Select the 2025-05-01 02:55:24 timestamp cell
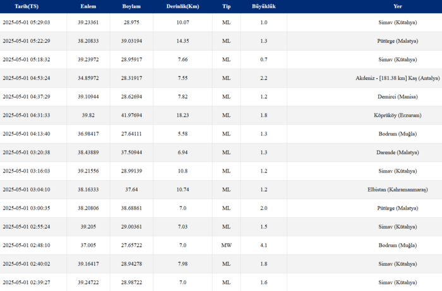 pyautogui.click(x=27, y=227)
